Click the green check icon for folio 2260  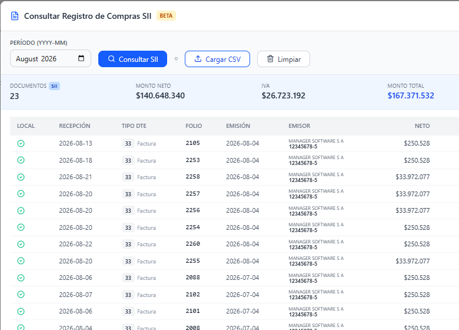(x=21, y=244)
